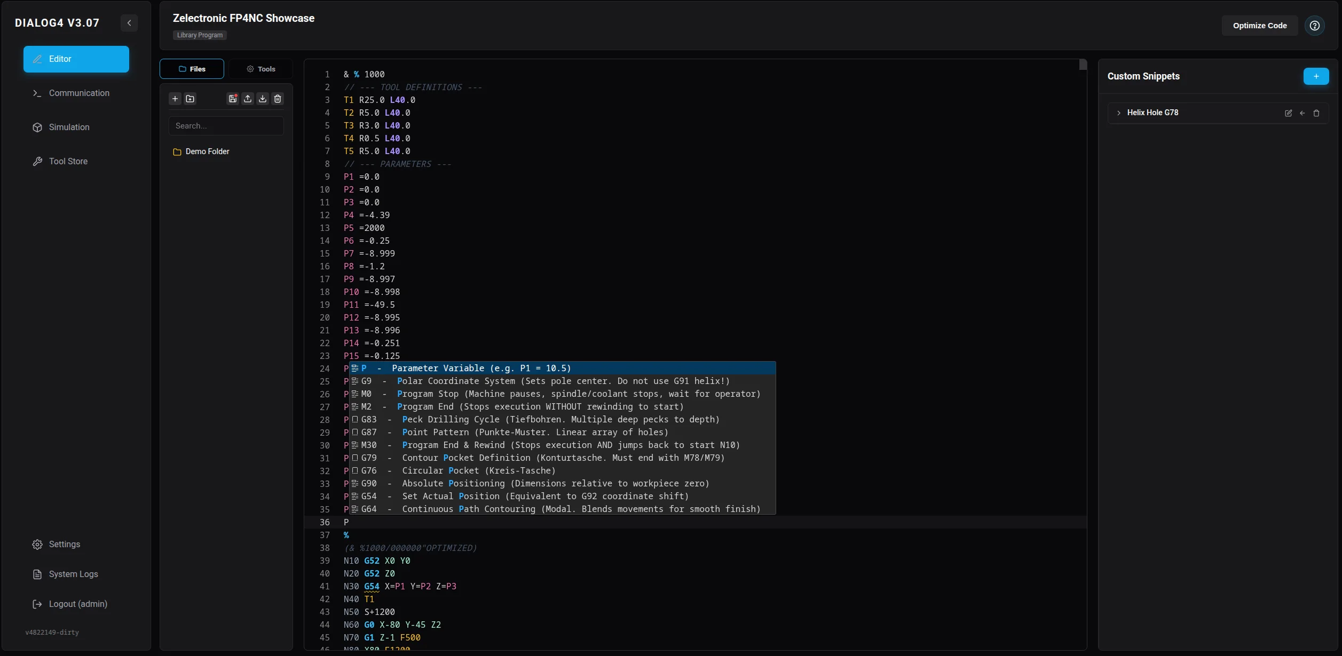1342x656 pixels.
Task: Open the help question mark icon
Action: [x=1315, y=26]
